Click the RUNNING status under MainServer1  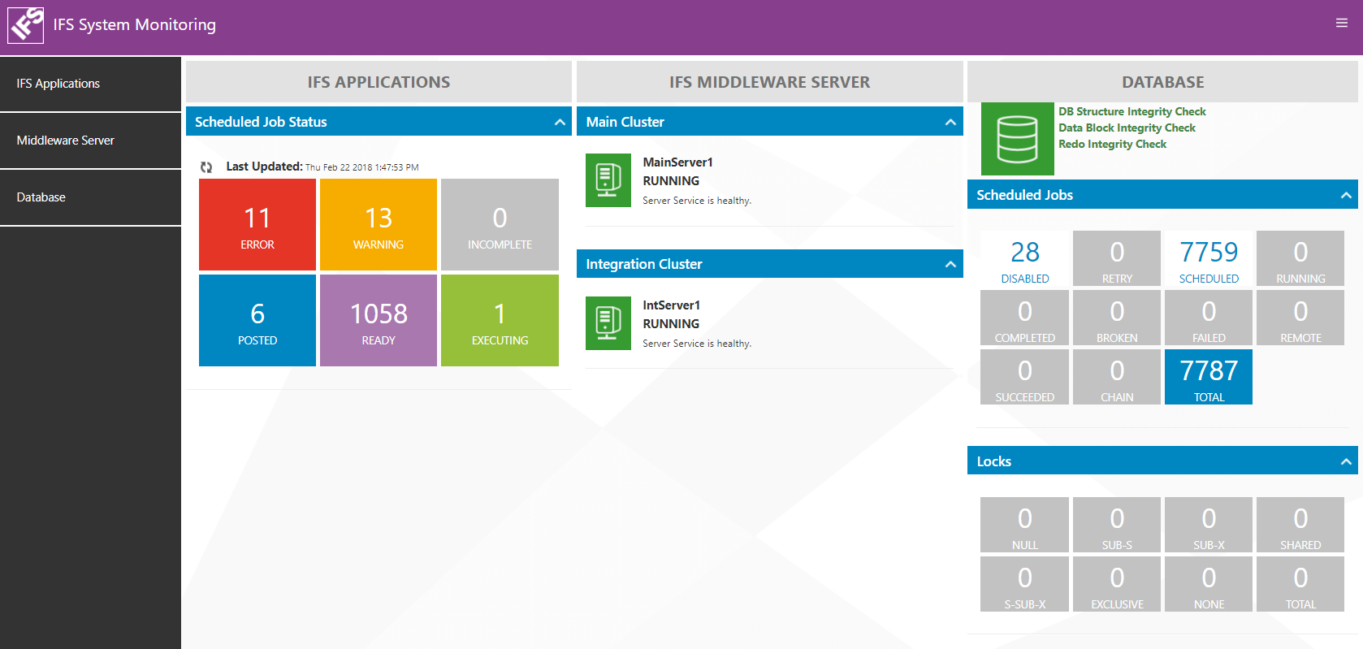[x=671, y=181]
